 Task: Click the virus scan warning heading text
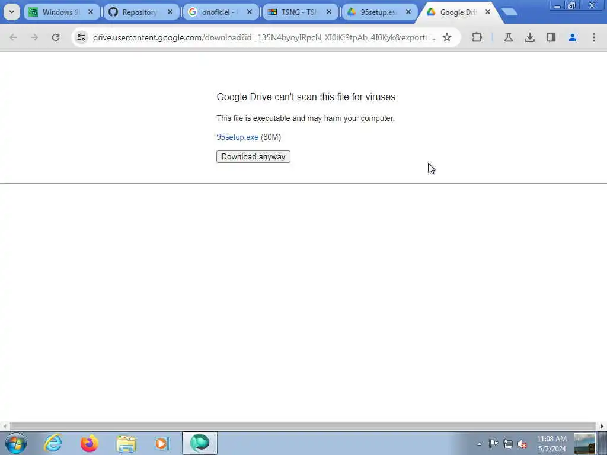point(307,97)
